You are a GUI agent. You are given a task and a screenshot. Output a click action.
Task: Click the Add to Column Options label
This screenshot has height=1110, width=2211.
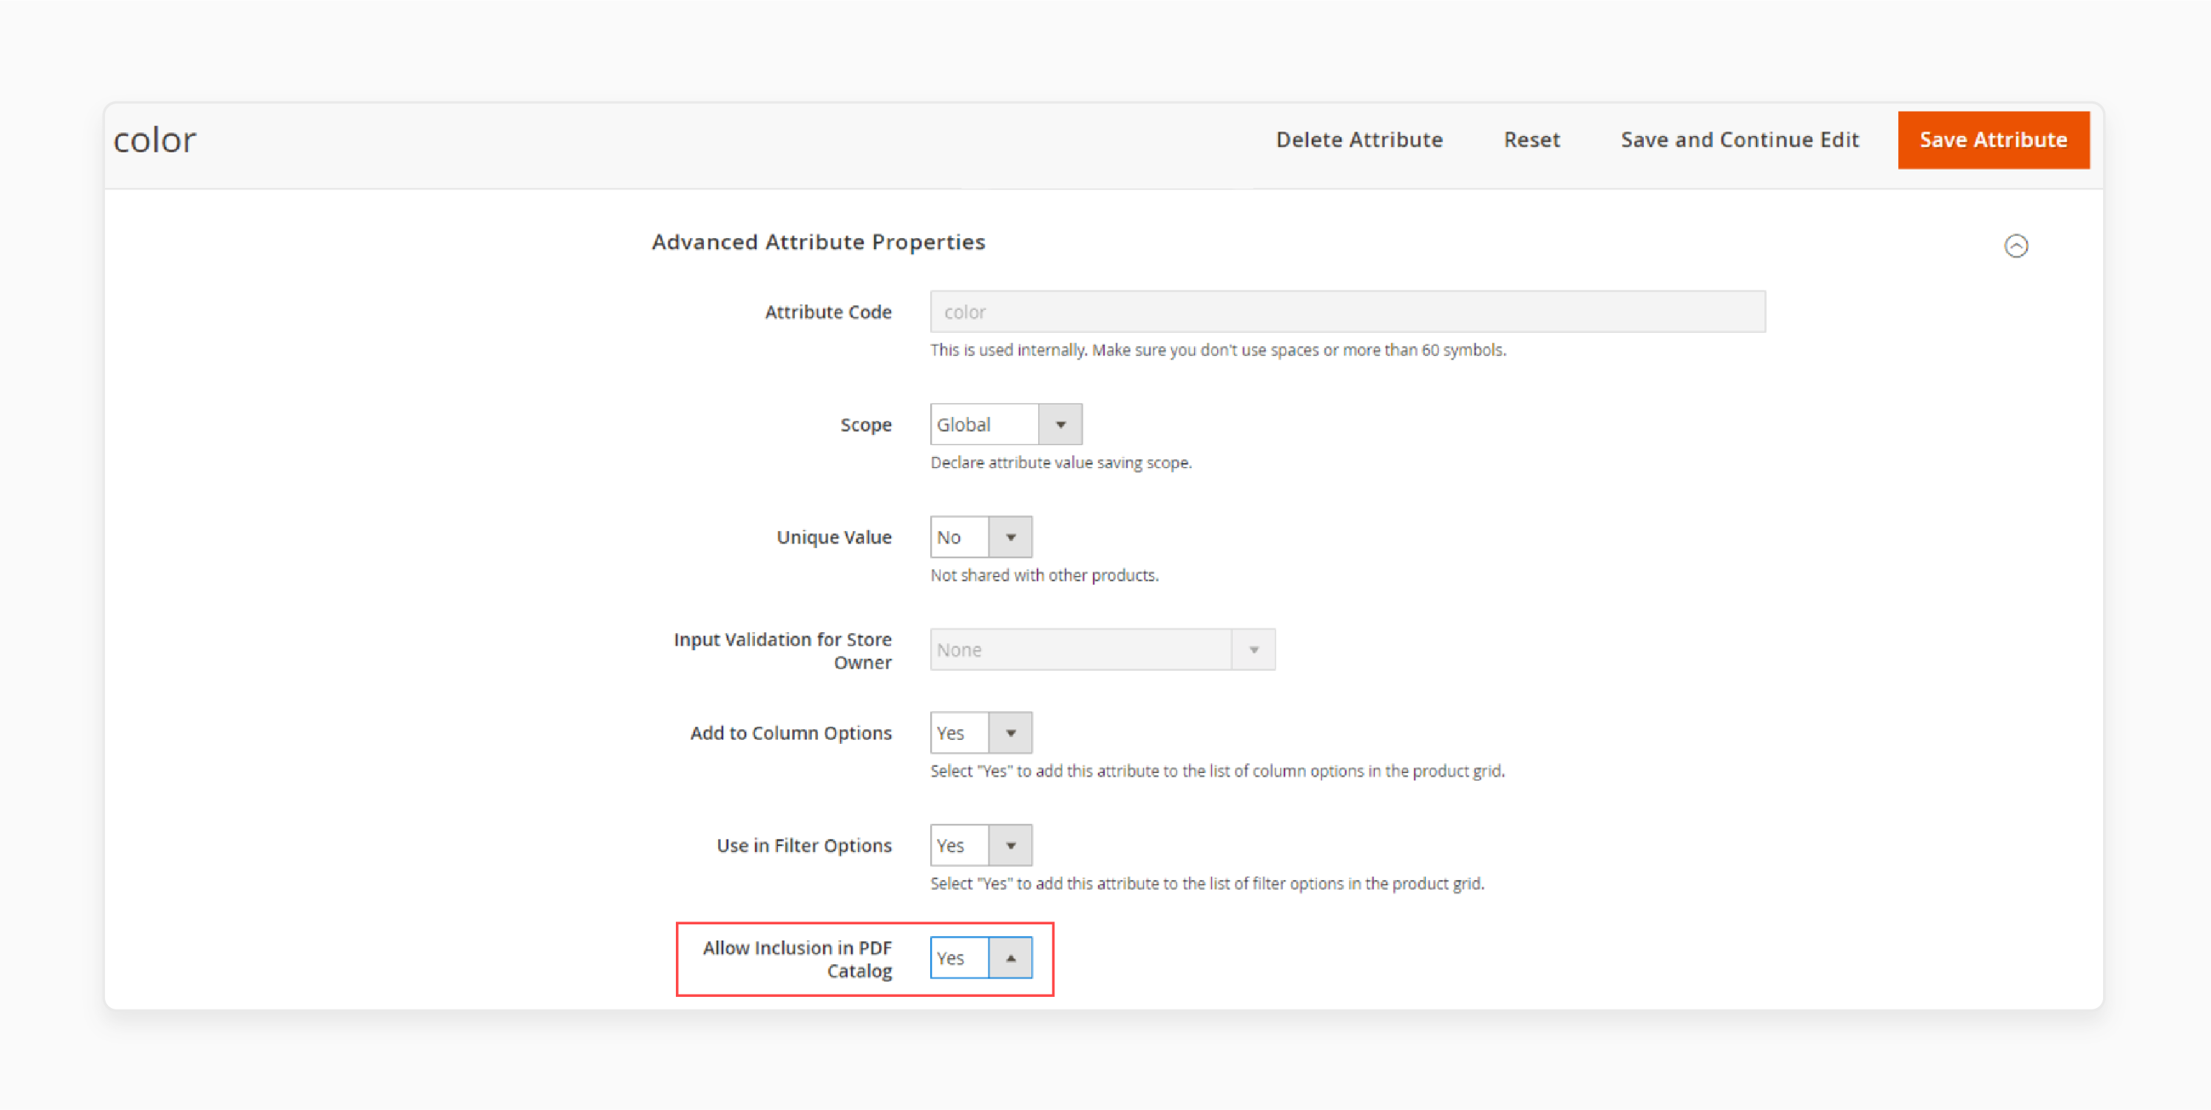790,732
